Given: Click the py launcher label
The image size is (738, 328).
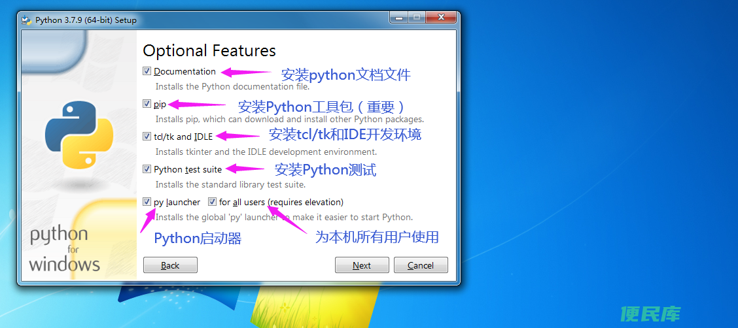Looking at the screenshot, I should click(x=177, y=202).
